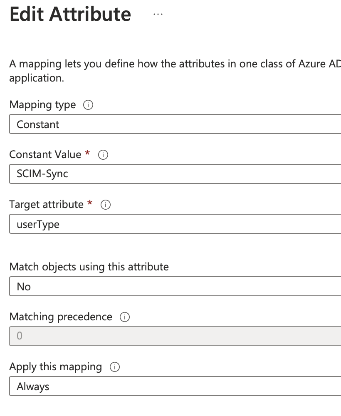Image resolution: width=341 pixels, height=416 pixels.
Task: Click the Edit Attribute page title
Action: (70, 14)
